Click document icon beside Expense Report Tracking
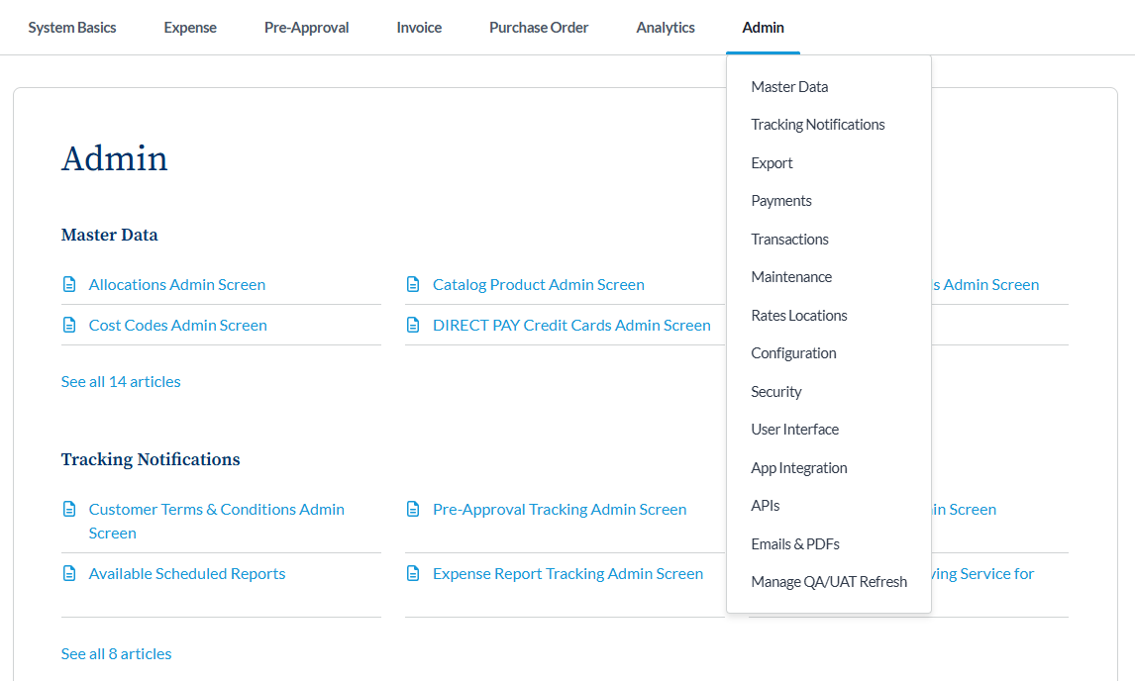Viewport: 1135px width, 681px height. pos(413,574)
